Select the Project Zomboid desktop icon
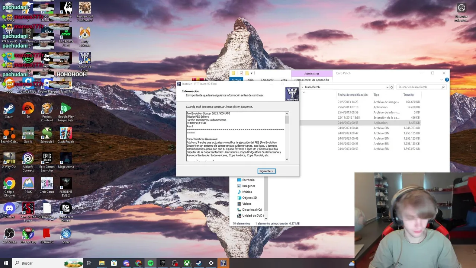The width and height of the screenshot is (476, 268). [x=47, y=112]
